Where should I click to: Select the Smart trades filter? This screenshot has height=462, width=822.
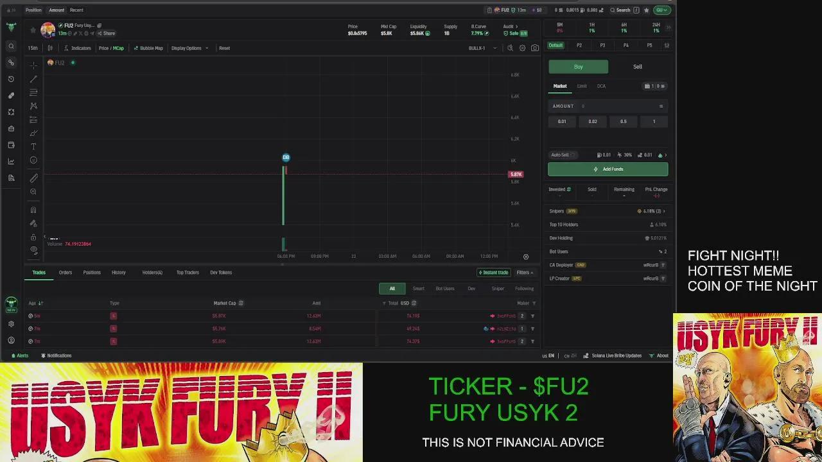tap(419, 289)
